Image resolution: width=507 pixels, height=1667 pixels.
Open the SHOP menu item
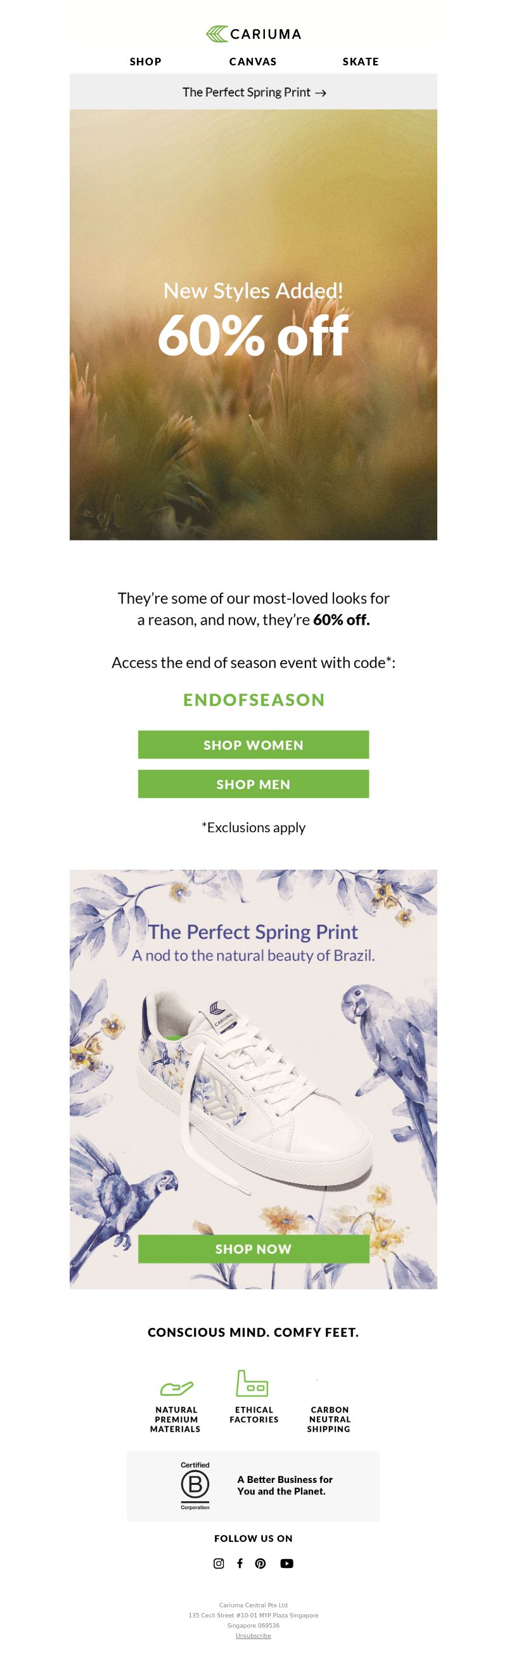click(x=145, y=62)
